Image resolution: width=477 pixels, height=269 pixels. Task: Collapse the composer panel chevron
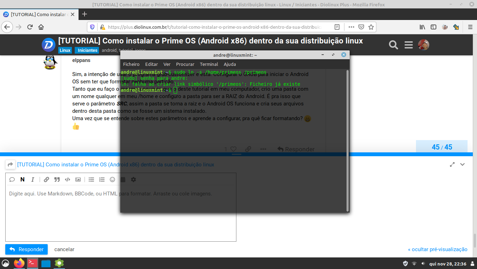tap(463, 164)
